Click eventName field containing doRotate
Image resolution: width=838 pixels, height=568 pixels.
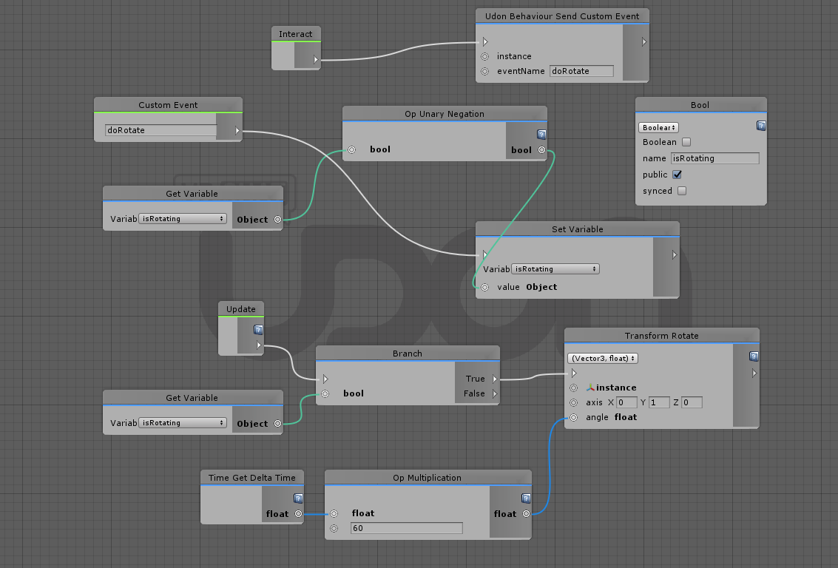tap(581, 71)
